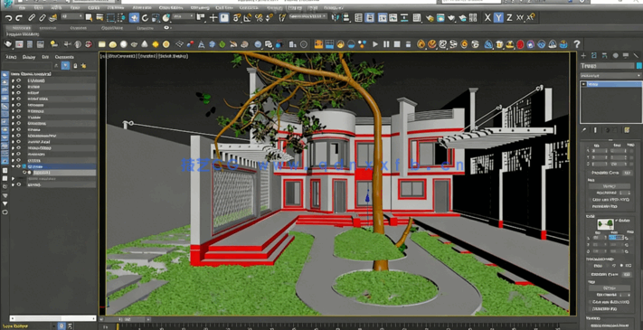Click the Redo arrow in main toolbar
Screen dimensions: 643x330
(x=19, y=17)
